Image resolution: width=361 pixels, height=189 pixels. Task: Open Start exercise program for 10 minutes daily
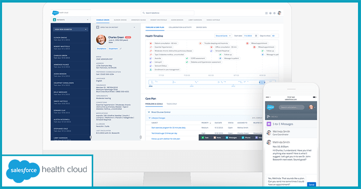(168, 127)
